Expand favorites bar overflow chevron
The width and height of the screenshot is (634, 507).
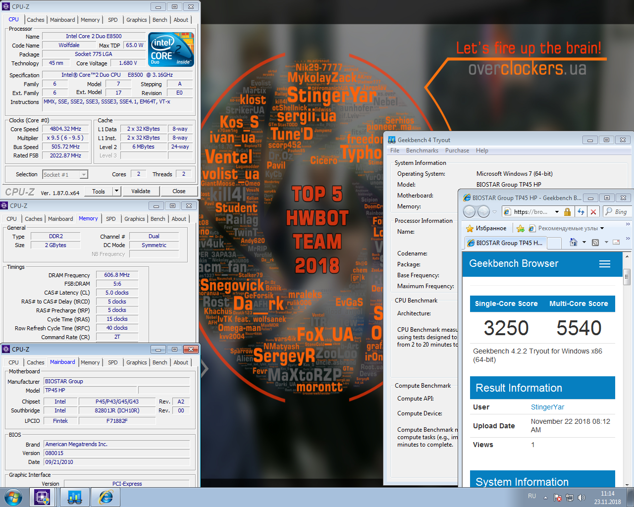[x=628, y=224]
